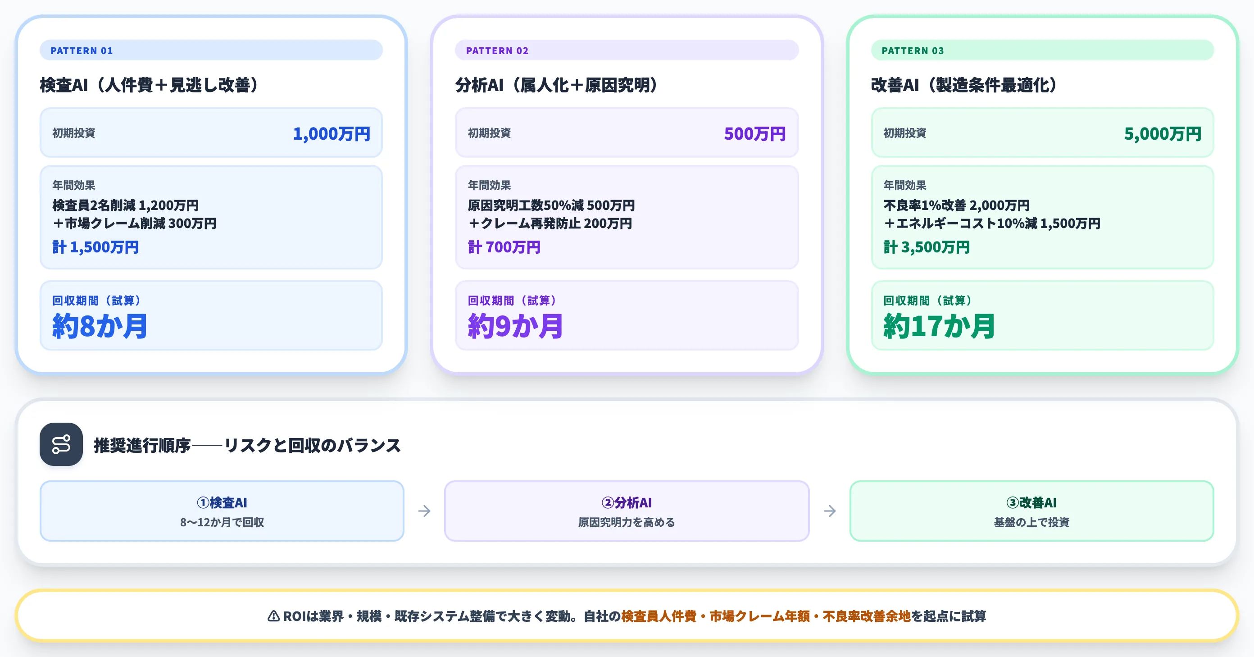This screenshot has width=1254, height=657.
Task: Click the 約8か月 payback period
Action: pos(99,326)
